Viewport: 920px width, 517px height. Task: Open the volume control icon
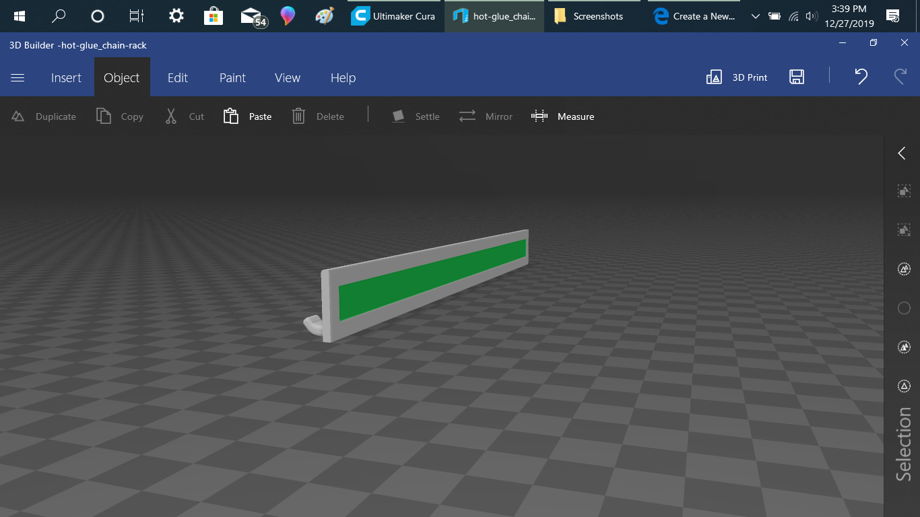pyautogui.click(x=812, y=16)
